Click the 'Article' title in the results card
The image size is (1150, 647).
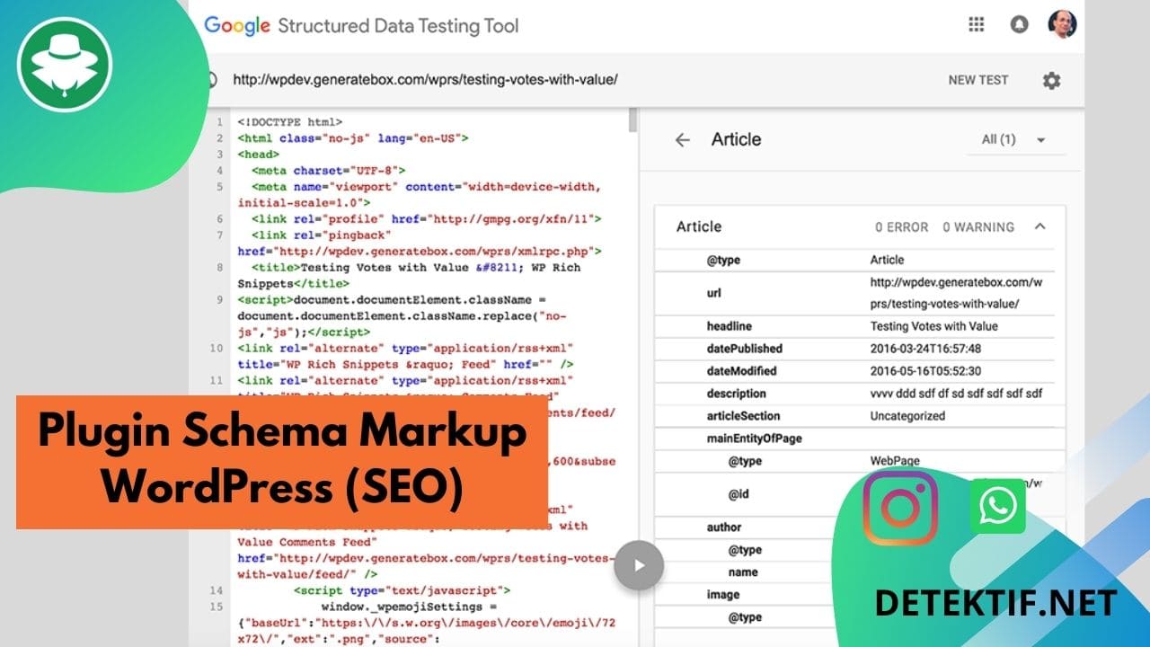tap(699, 226)
